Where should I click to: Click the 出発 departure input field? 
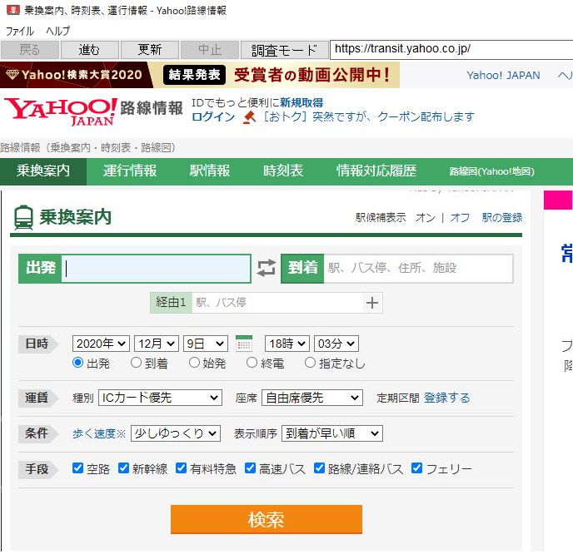[x=156, y=269]
